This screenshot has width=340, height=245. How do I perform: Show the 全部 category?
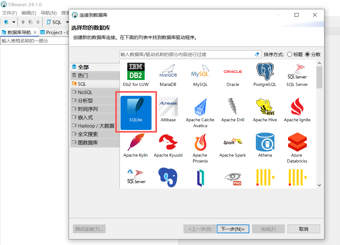(x=95, y=67)
